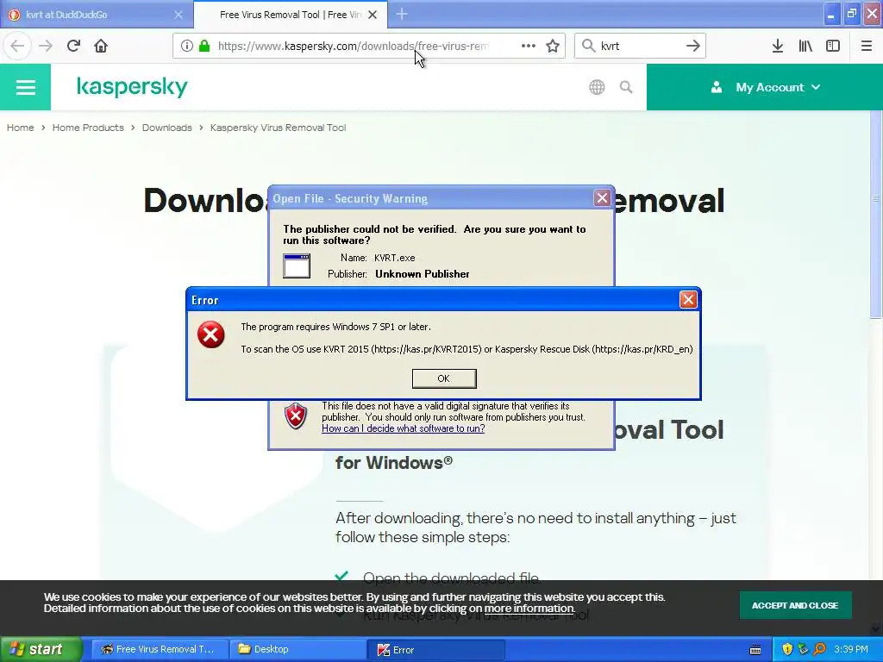Image resolution: width=883 pixels, height=662 pixels.
Task: Open Kaspersky site search magnifier
Action: 626,87
